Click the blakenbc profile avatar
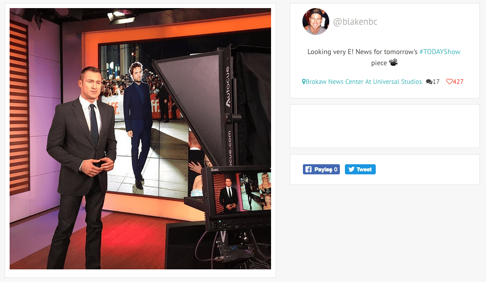486x282 pixels. 316,21
